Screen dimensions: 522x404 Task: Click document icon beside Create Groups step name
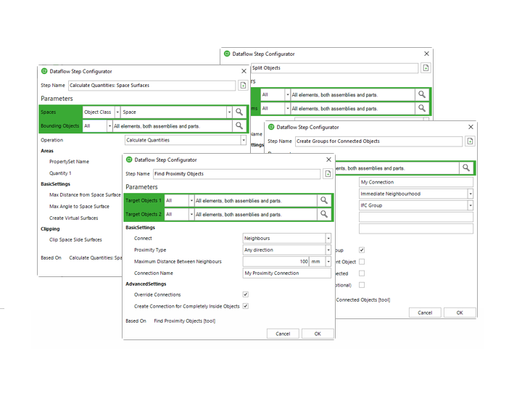coord(470,141)
